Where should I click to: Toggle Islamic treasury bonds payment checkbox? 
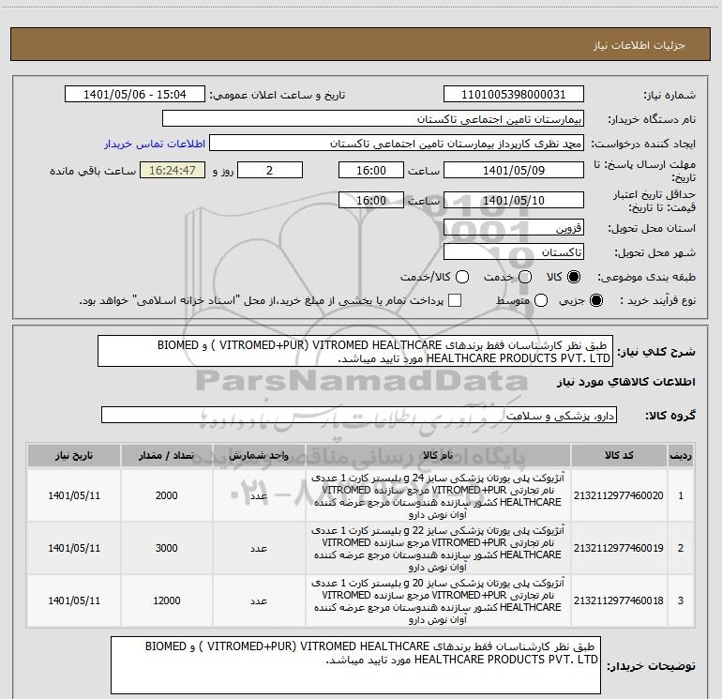455,300
